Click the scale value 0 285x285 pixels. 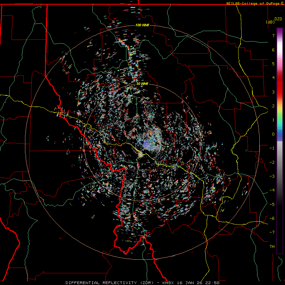(273, 134)
